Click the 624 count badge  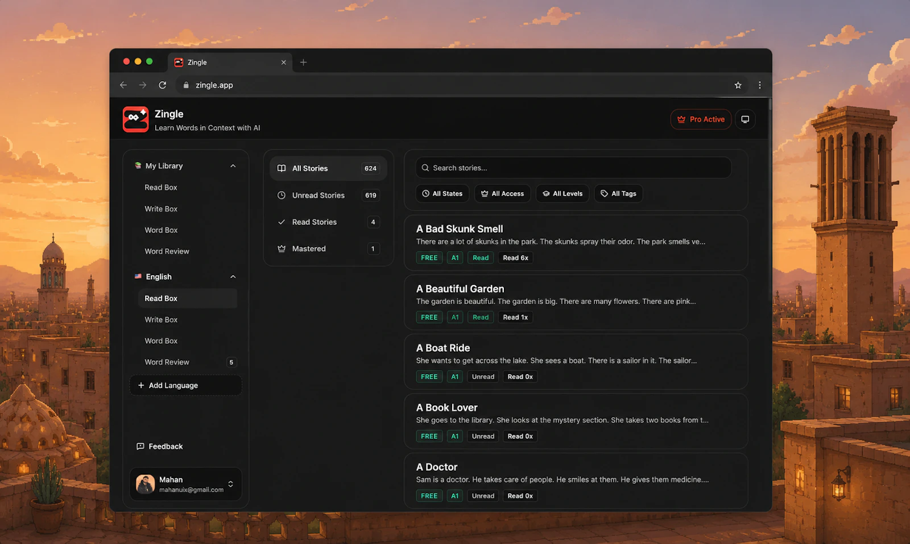[370, 168]
